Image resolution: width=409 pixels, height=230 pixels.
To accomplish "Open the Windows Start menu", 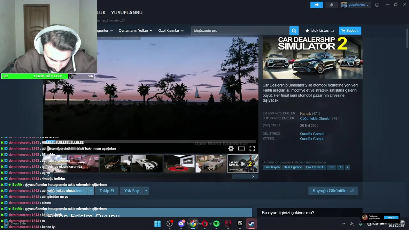I will pos(158,224).
